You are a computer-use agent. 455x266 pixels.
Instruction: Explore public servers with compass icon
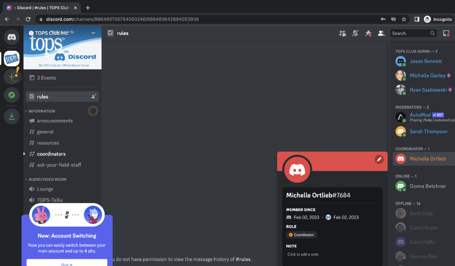(11, 95)
